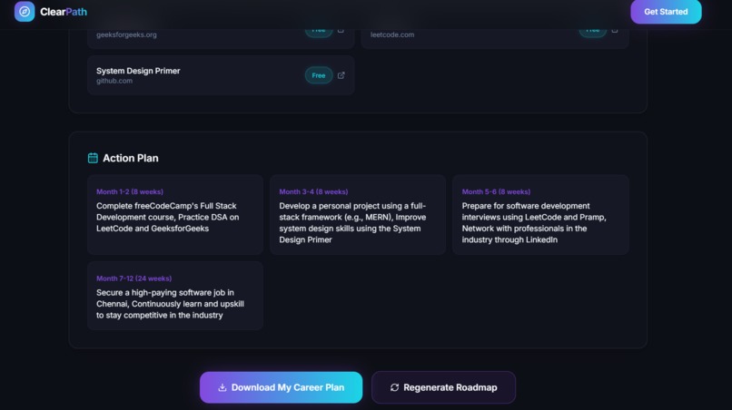Click the Free badge on System Design Primer
The image size is (732, 410).
(x=319, y=75)
